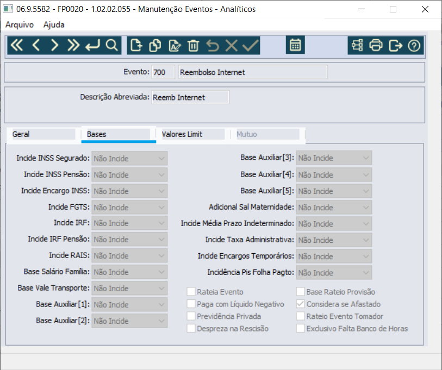The width and height of the screenshot is (442, 370).
Task: Open the Incide Taxa Administrativa dropdown
Action: (334, 240)
